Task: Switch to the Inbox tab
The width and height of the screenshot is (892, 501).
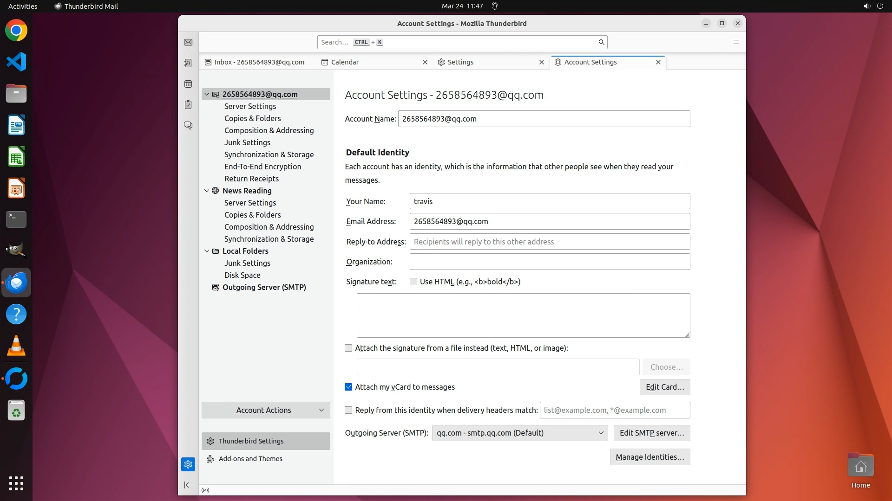Action: click(259, 62)
